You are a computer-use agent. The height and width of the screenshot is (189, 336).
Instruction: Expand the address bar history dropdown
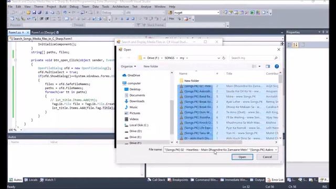coord(218,58)
